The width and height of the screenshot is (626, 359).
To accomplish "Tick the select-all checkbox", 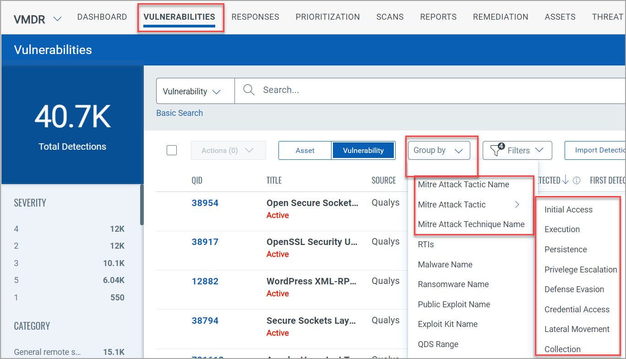I will pyautogui.click(x=172, y=150).
